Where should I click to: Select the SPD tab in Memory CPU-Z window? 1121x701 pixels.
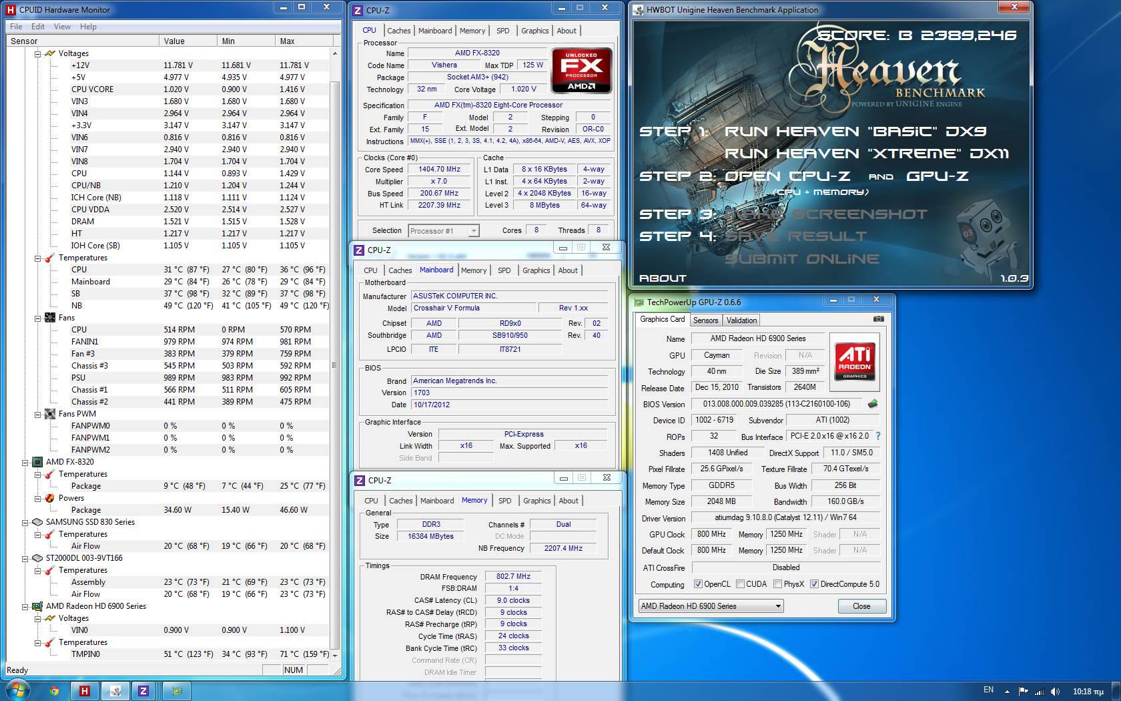pyautogui.click(x=505, y=501)
